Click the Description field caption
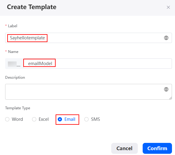The width and height of the screenshot is (175, 155). [15, 77]
